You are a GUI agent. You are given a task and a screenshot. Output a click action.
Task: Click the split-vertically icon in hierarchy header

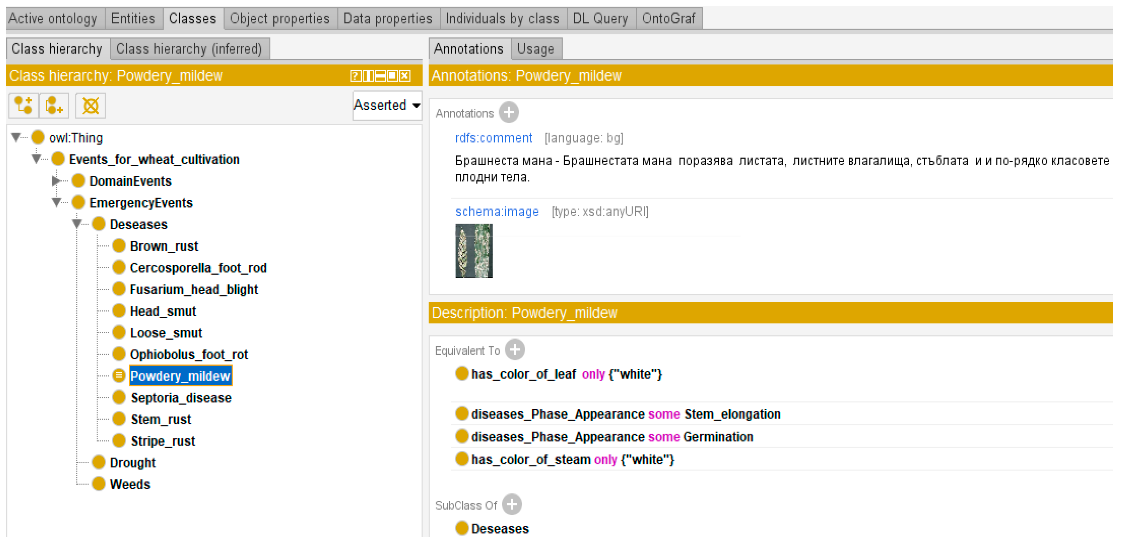pos(368,76)
